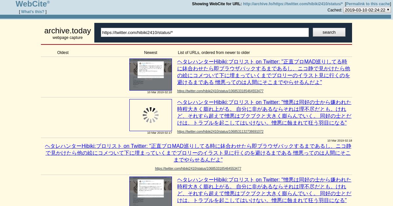Click the archive.today URL search field
This screenshot has width=393, height=206.
pos(205,32)
